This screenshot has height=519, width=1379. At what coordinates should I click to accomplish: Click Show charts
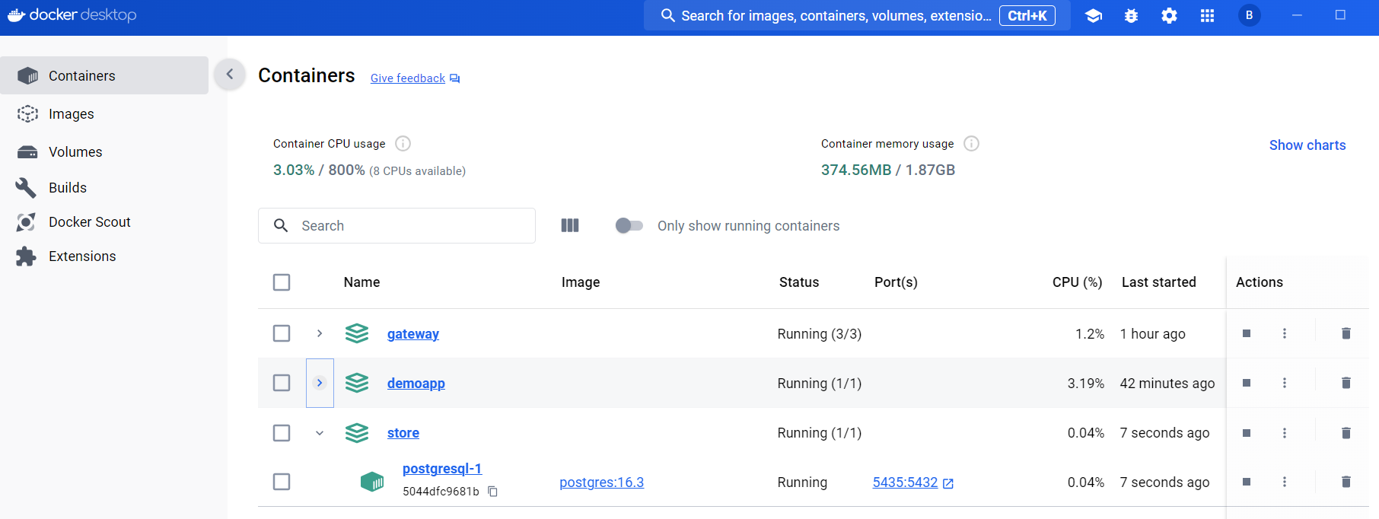pos(1307,145)
